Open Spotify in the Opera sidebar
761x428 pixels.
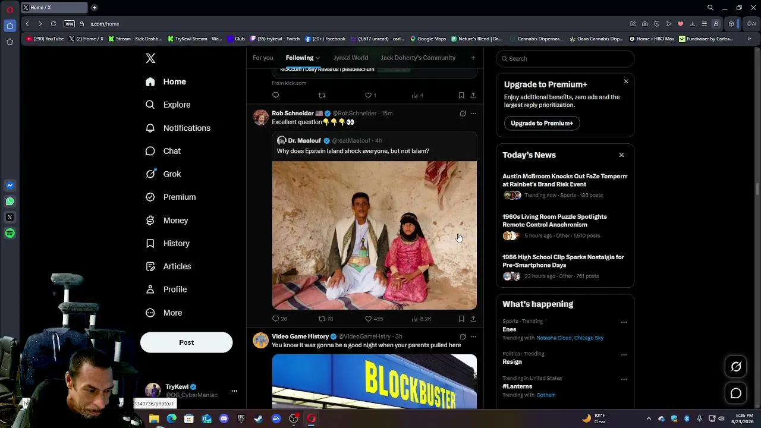(x=10, y=233)
